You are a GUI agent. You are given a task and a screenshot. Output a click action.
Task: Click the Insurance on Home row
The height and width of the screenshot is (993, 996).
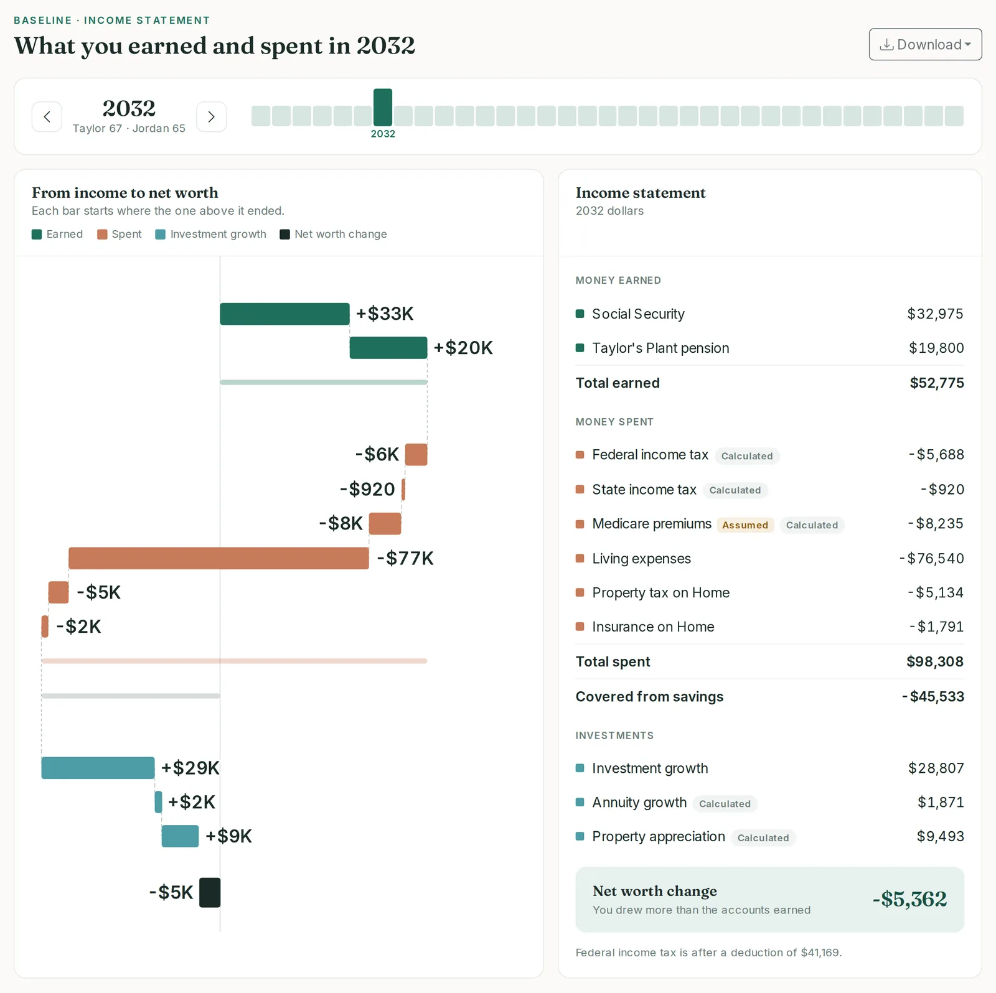[x=769, y=627]
